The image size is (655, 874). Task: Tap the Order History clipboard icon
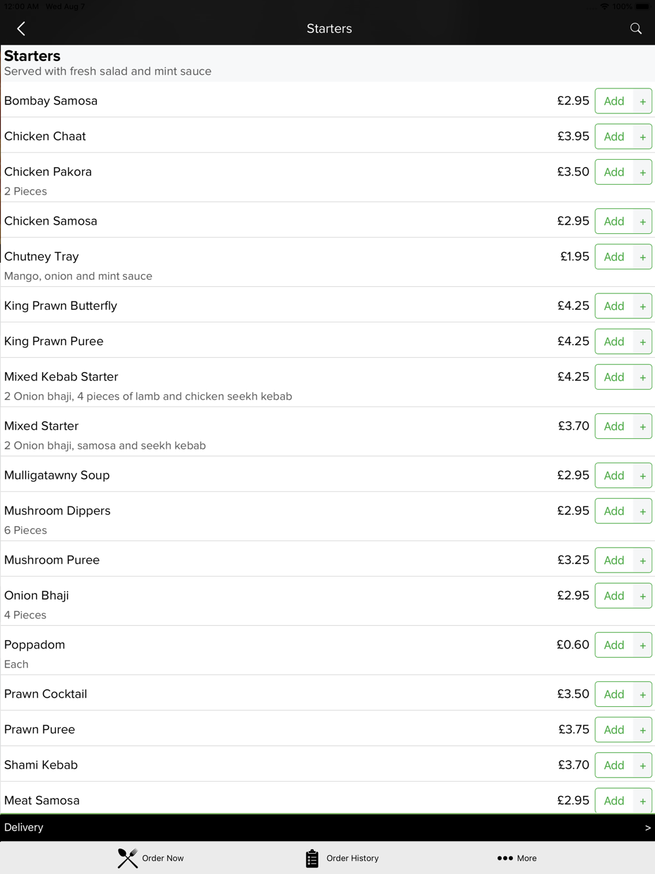pyautogui.click(x=312, y=858)
